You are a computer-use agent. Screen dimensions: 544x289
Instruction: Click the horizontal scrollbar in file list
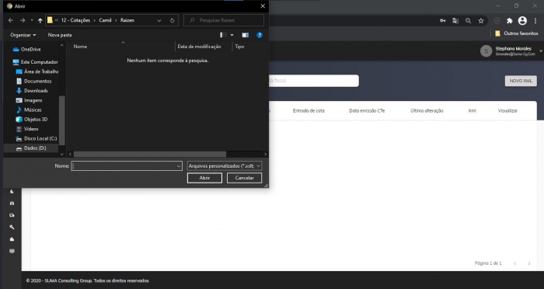coord(150,154)
